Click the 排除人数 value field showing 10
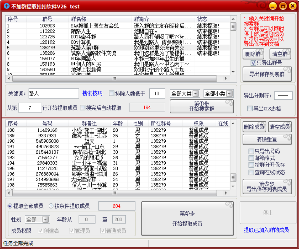 tap(157, 93)
